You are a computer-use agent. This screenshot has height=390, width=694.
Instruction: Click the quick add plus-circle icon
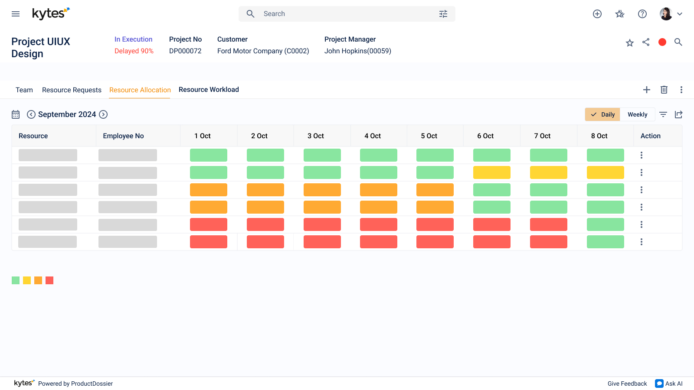(x=597, y=14)
